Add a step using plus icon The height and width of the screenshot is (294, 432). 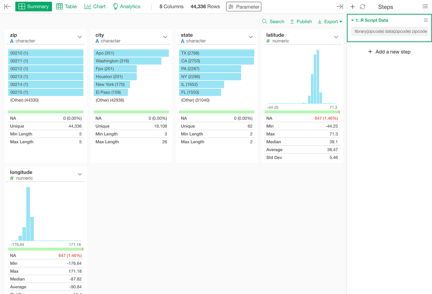point(353,7)
